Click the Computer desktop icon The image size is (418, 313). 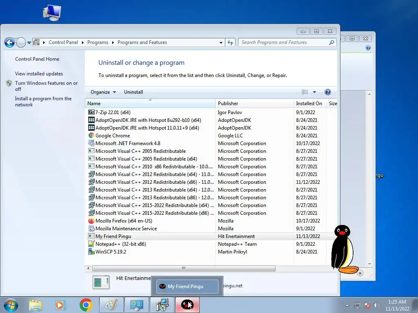(x=52, y=13)
